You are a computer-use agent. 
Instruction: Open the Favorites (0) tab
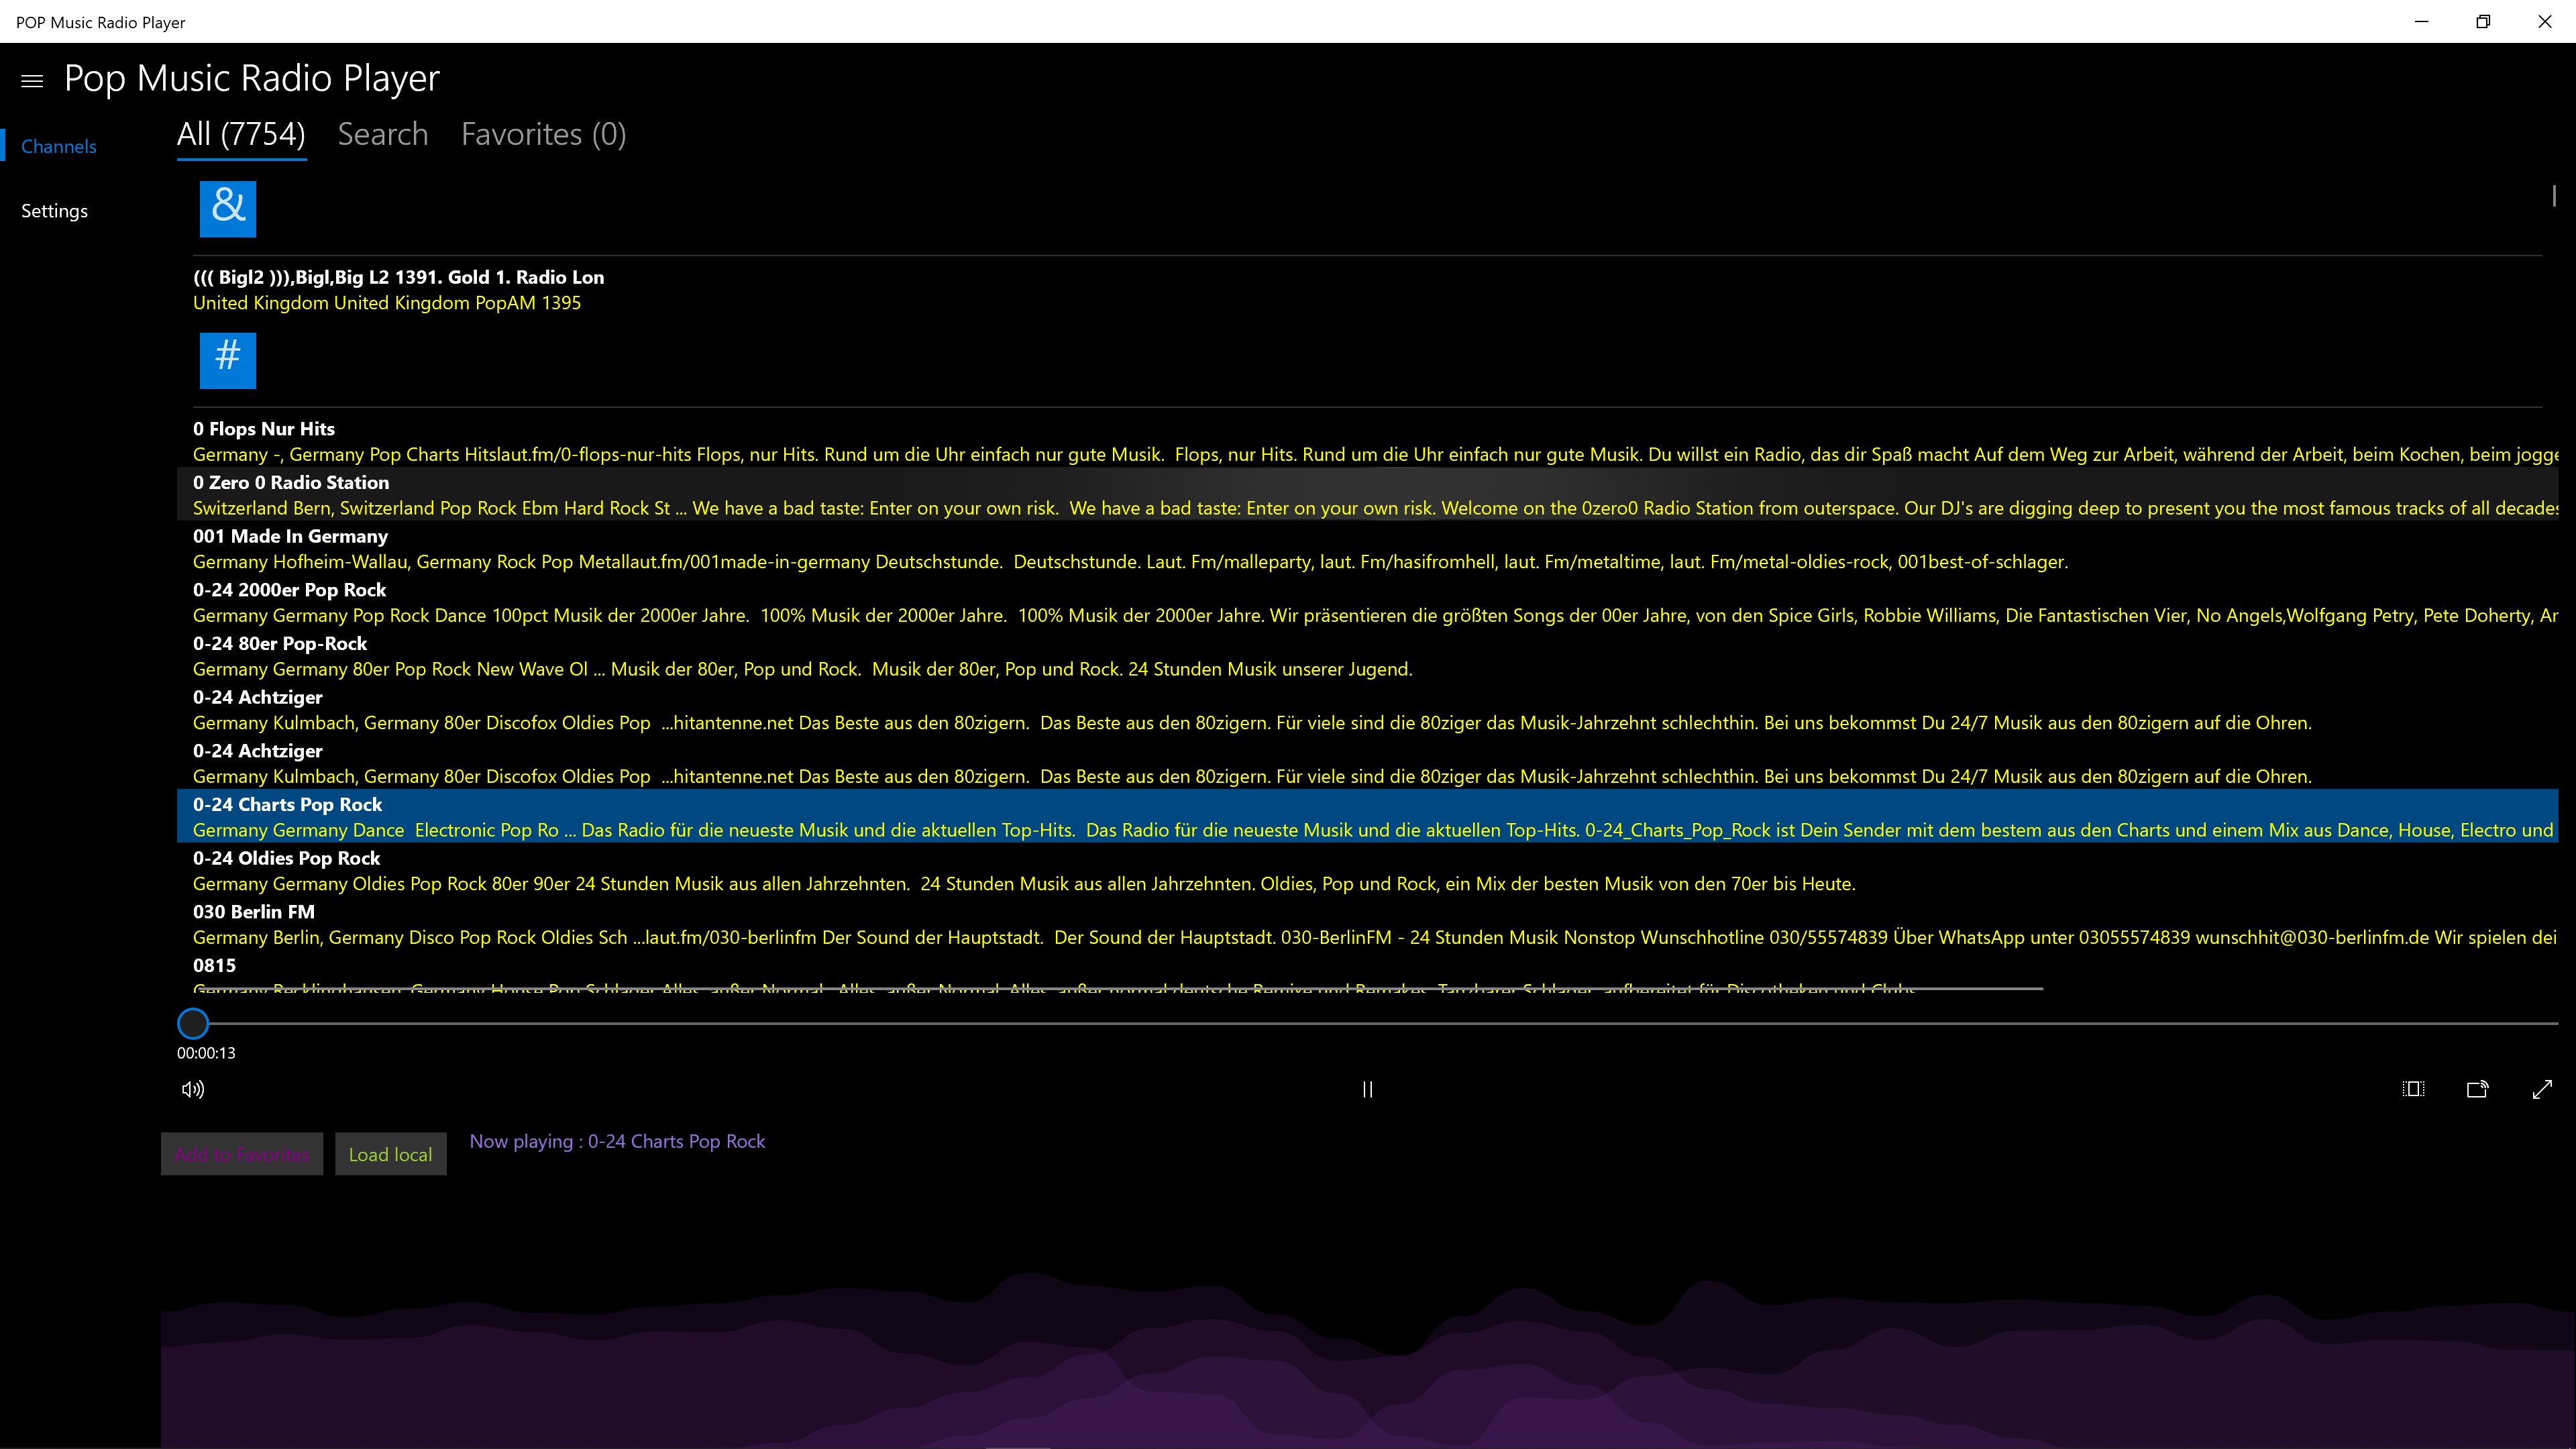coord(543,134)
